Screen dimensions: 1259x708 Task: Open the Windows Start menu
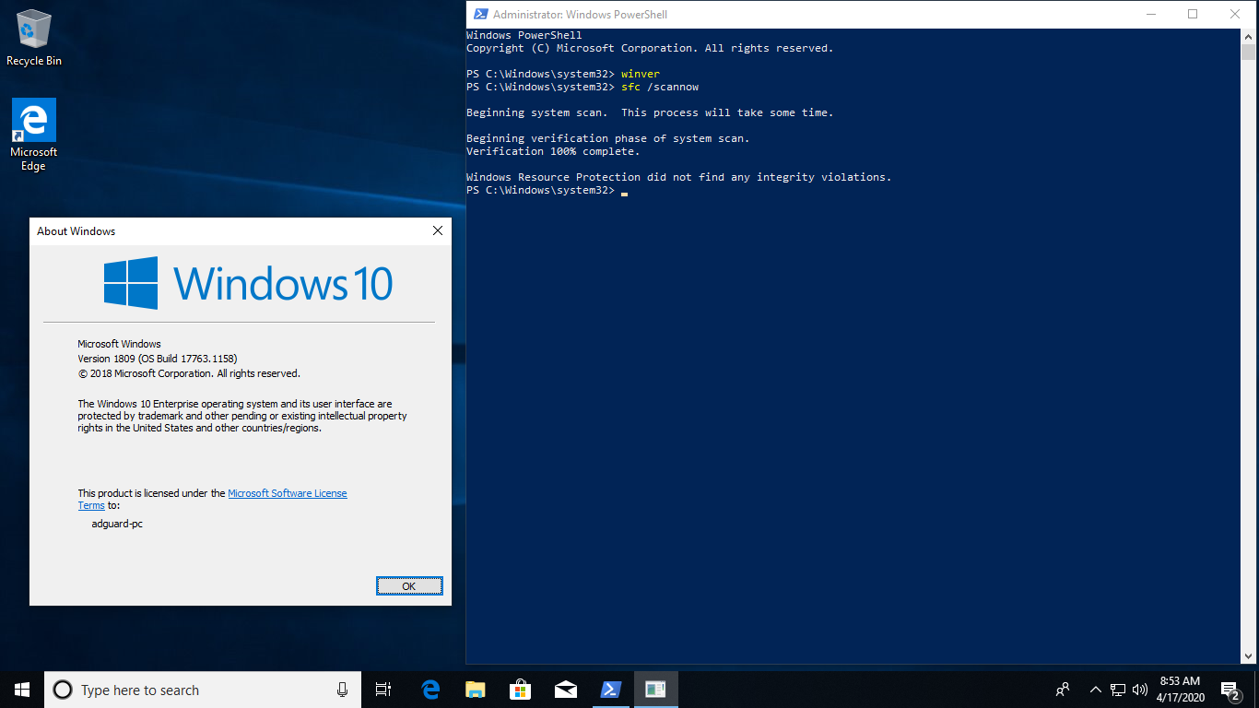coord(21,690)
